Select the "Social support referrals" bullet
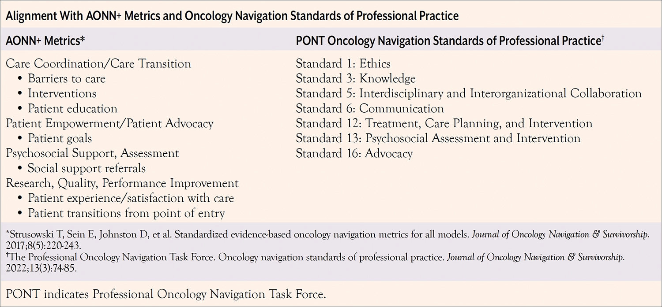Image resolution: width=662 pixels, height=307 pixels. pyautogui.click(x=87, y=168)
